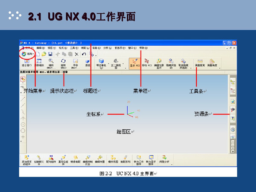
Task: Open dropdown arrow beside 带边着色 shading
Action: point(108,64)
